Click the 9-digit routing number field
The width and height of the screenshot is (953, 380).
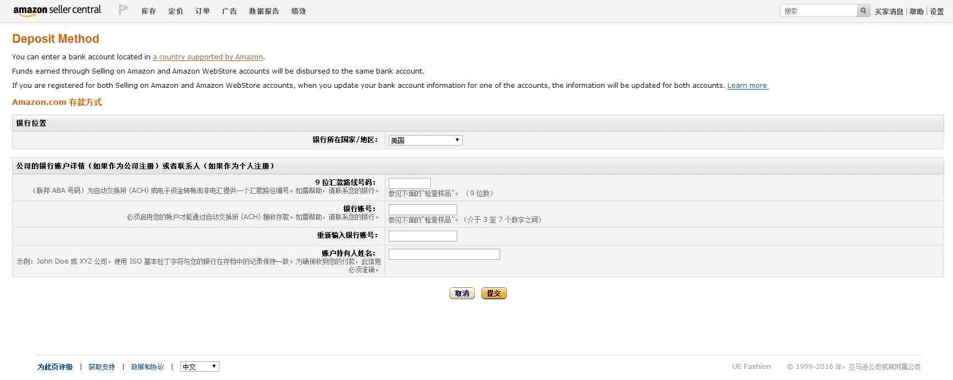tap(410, 183)
